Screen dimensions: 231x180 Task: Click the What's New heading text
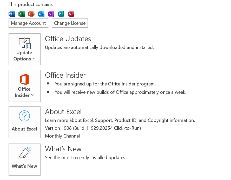63,149
